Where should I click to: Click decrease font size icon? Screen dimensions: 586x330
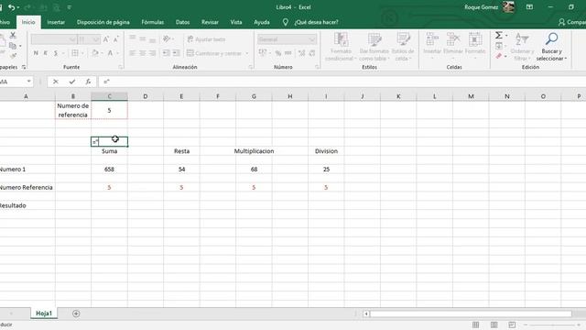(x=116, y=39)
